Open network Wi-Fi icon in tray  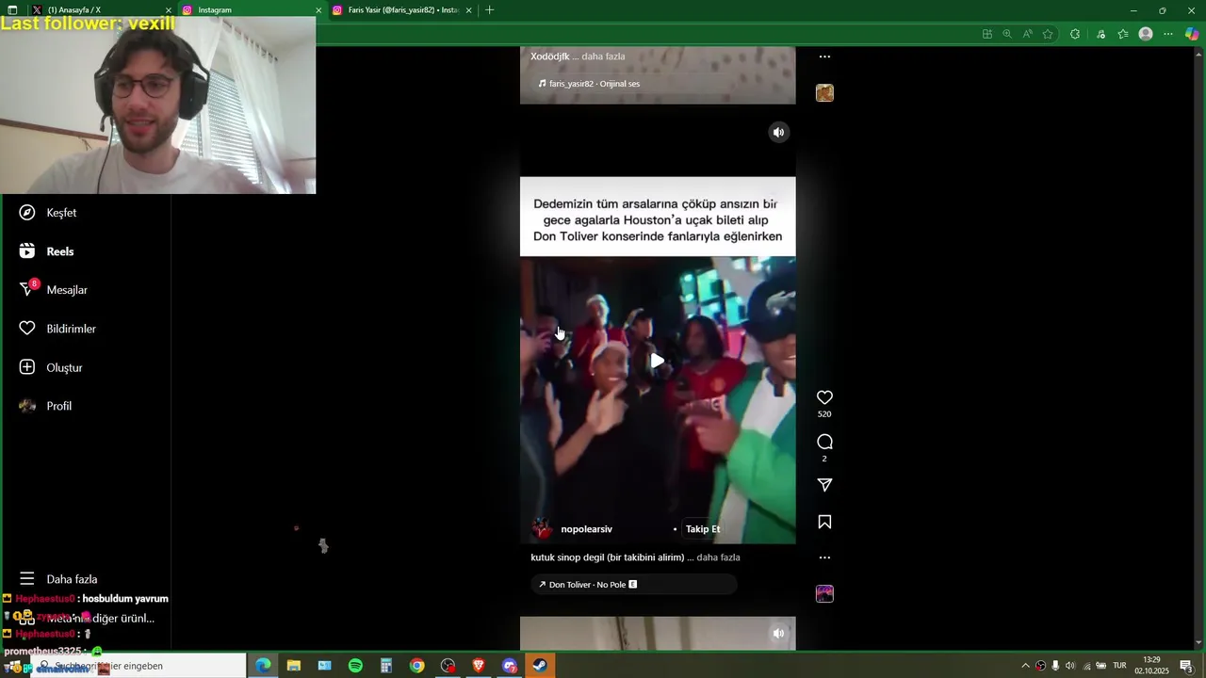tap(1086, 666)
